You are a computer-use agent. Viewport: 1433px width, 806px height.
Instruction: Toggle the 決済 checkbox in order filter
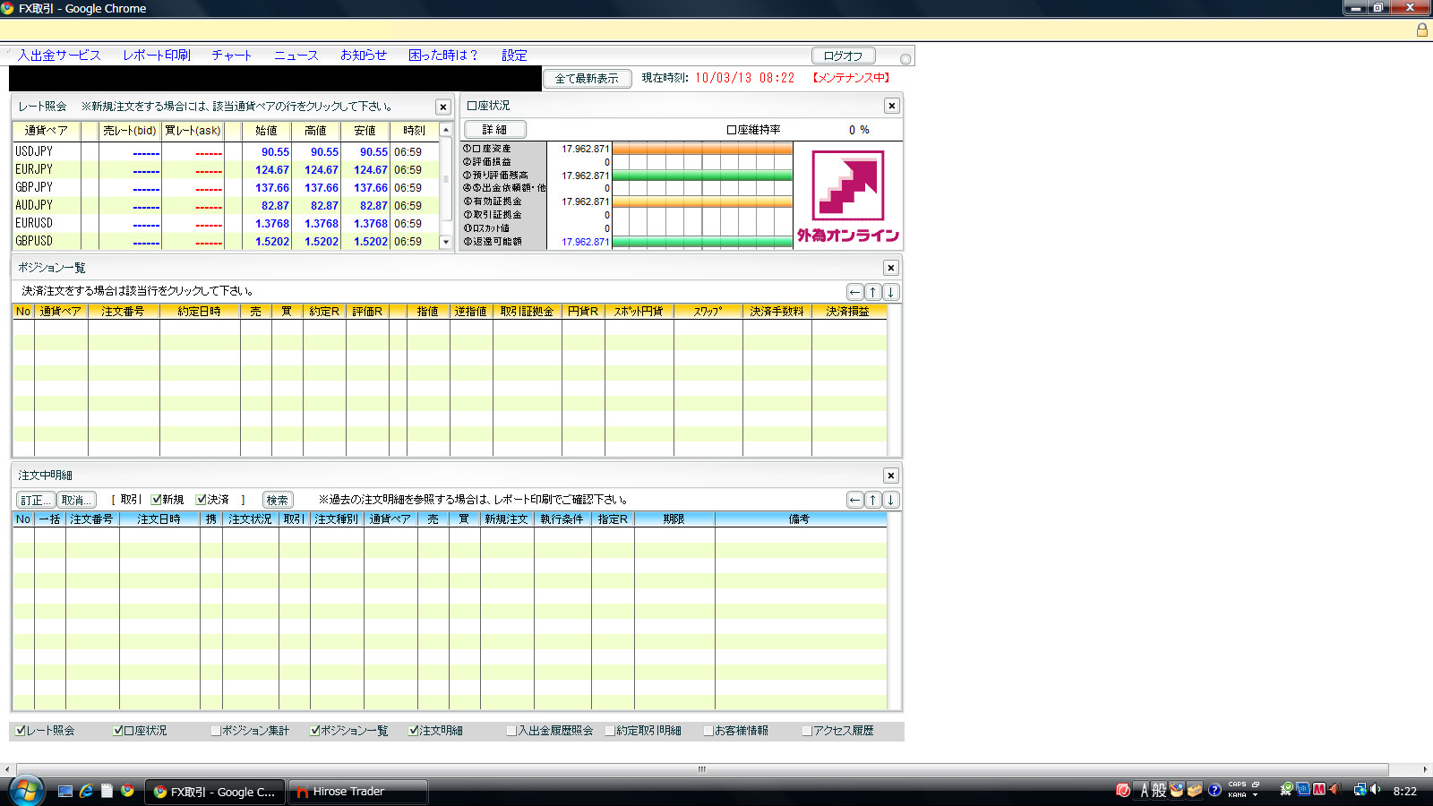pyautogui.click(x=201, y=500)
